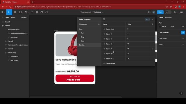Open Present options dropdown arrow

tap(177, 12)
